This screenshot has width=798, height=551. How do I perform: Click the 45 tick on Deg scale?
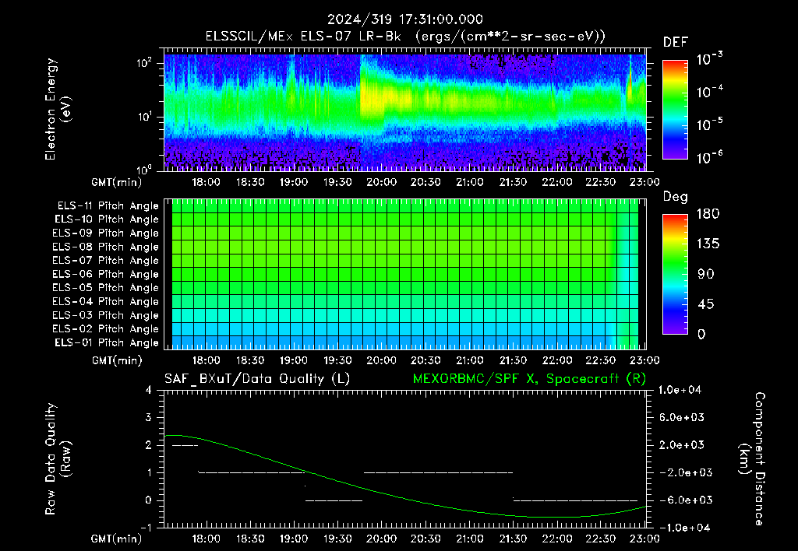pos(706,304)
